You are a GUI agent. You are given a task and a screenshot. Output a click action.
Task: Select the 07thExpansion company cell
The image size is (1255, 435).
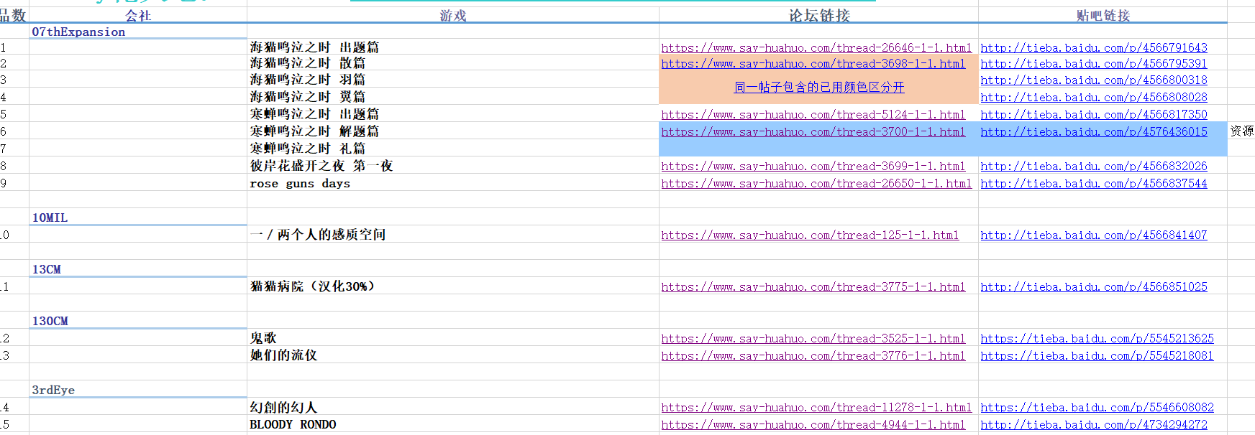coord(138,32)
